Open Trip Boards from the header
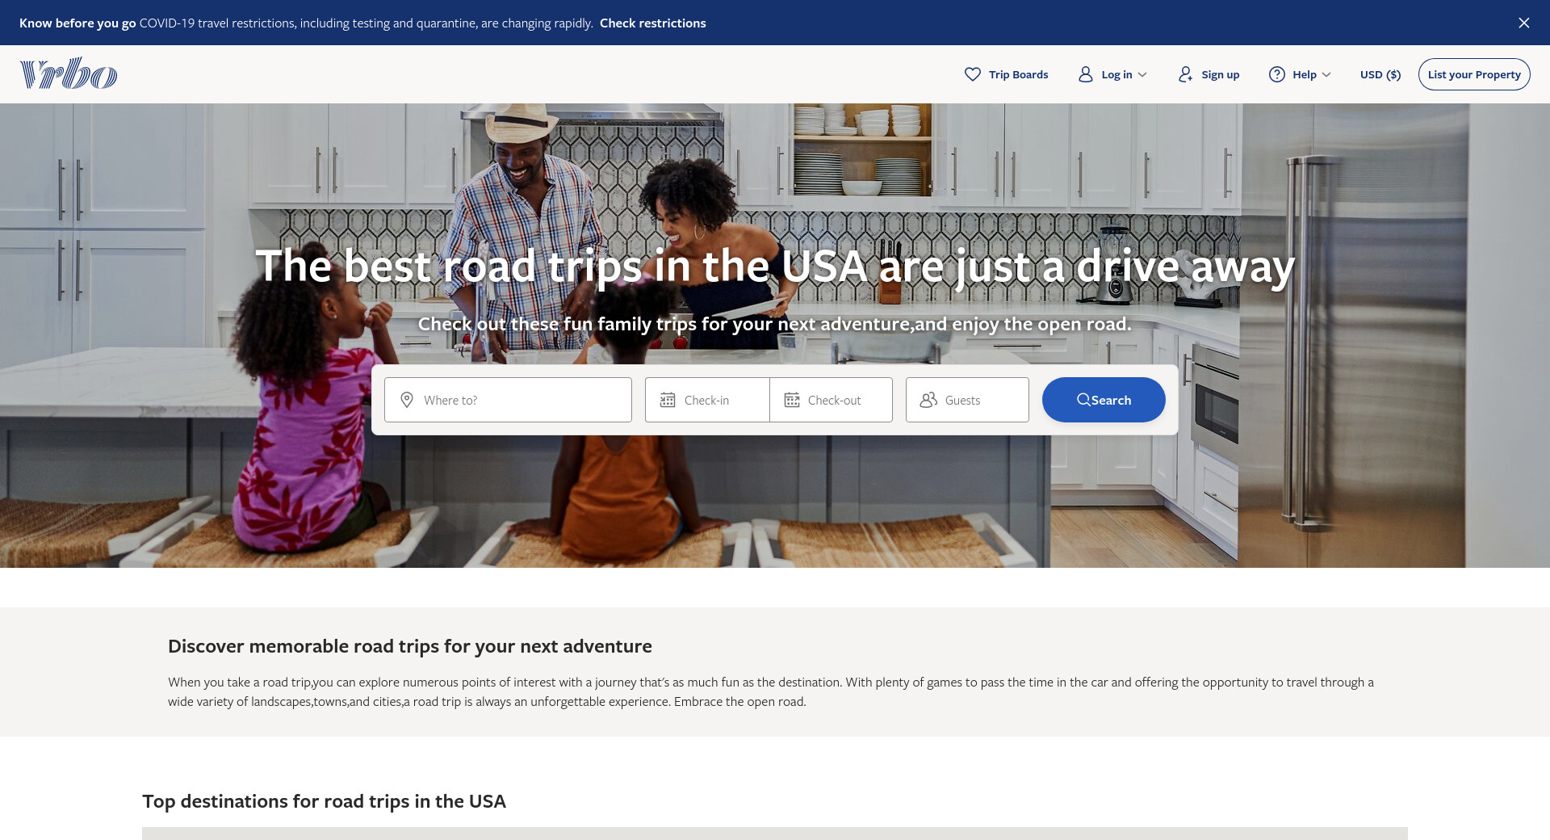This screenshot has height=840, width=1550. 1018,74
